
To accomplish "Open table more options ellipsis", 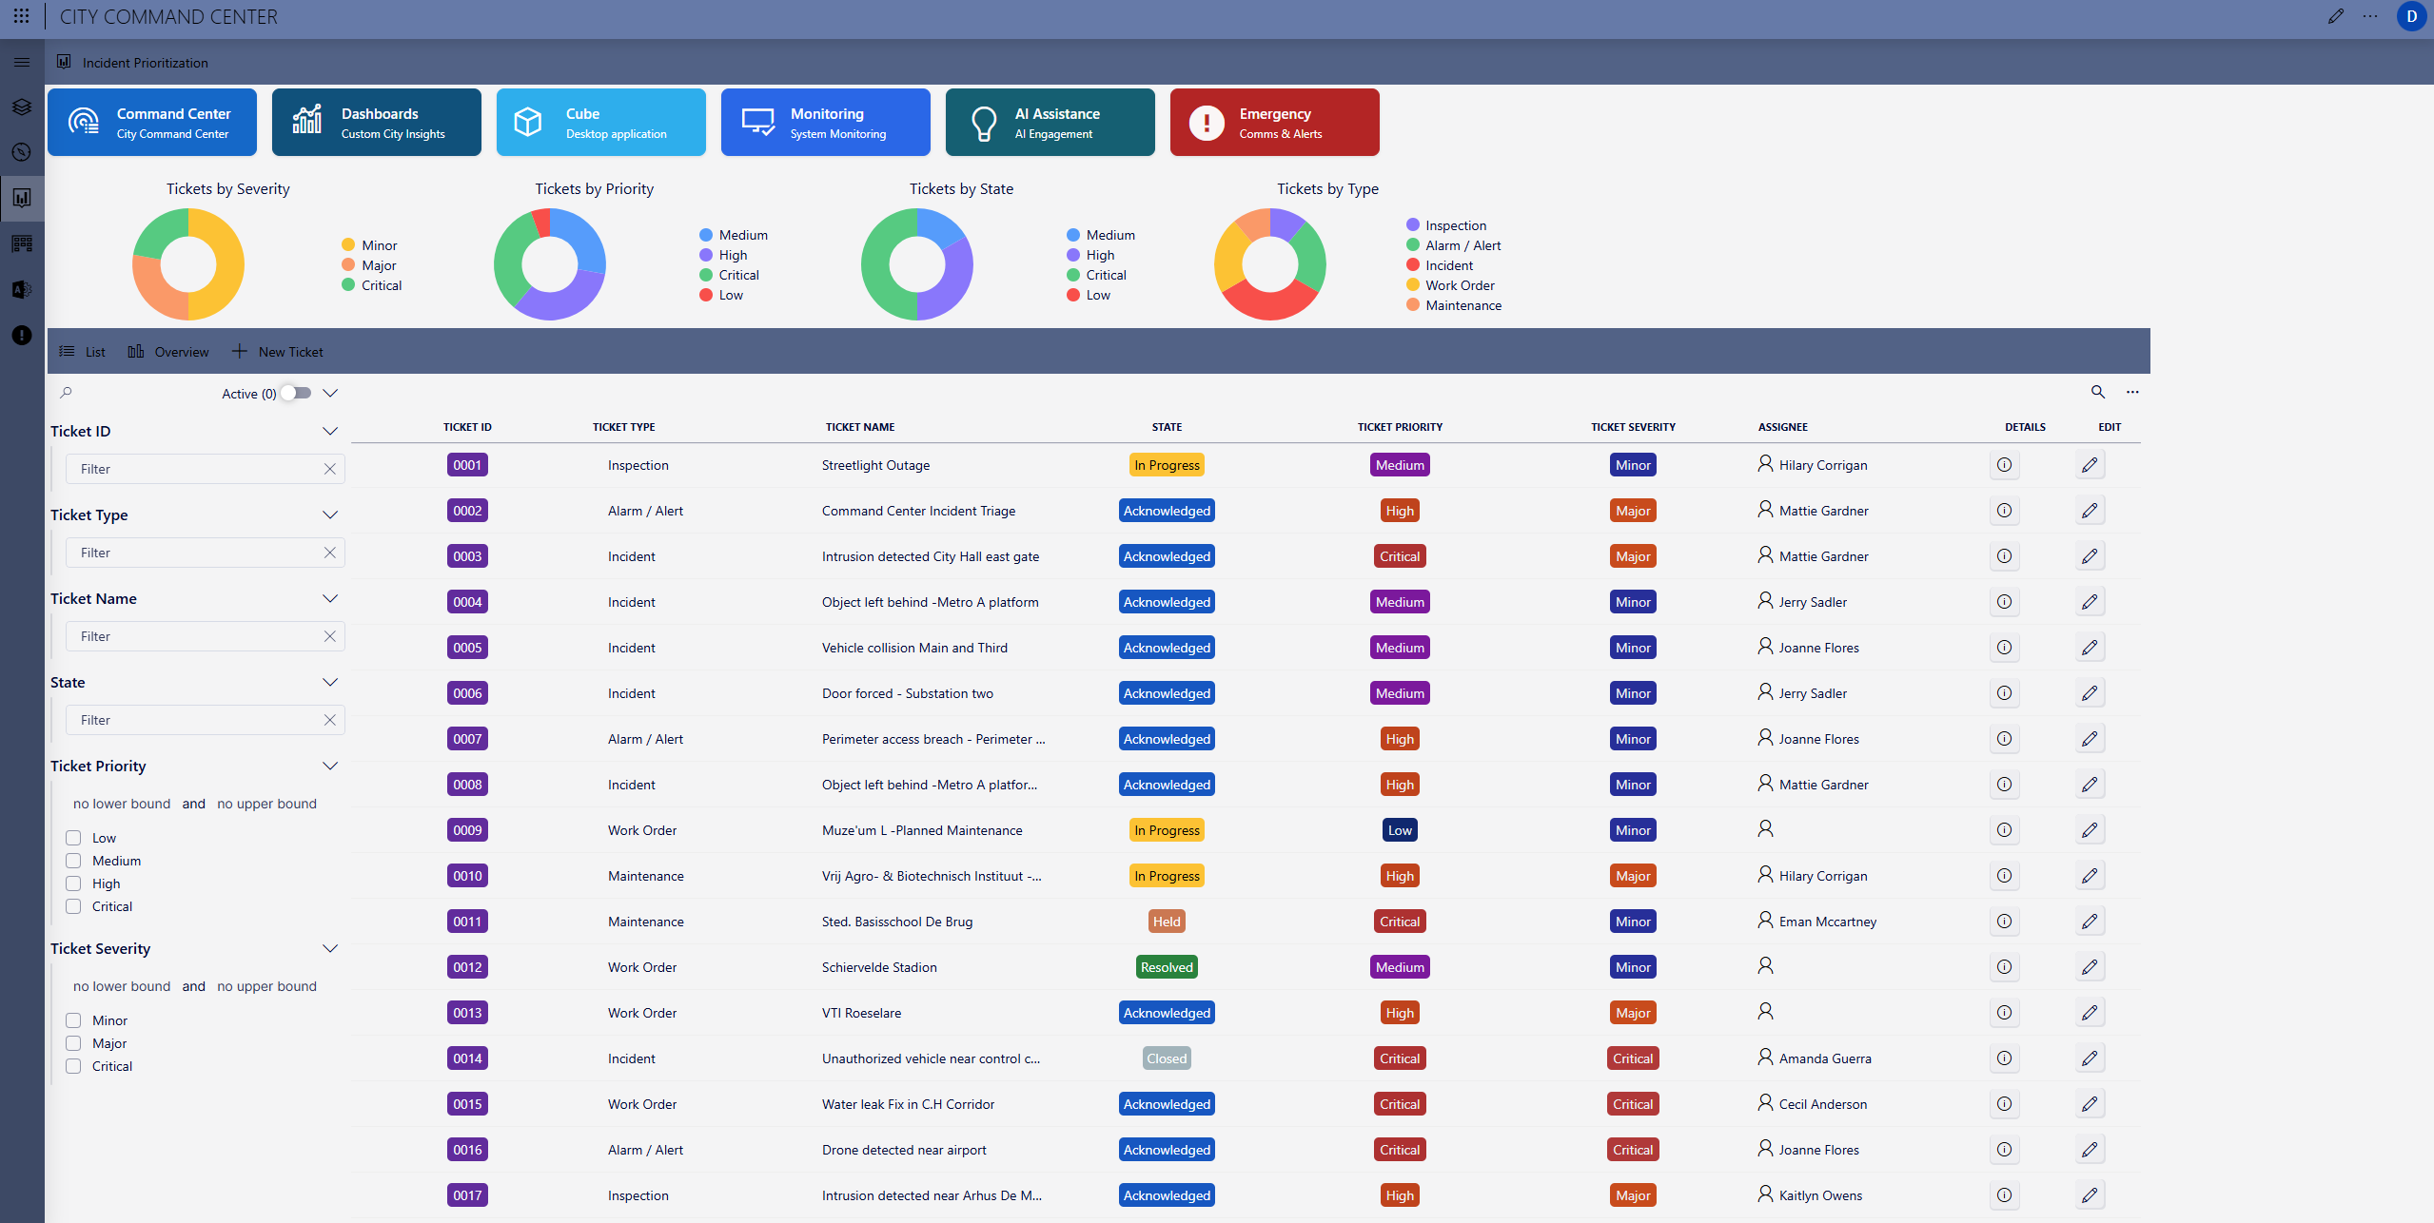I will pos(2132,392).
